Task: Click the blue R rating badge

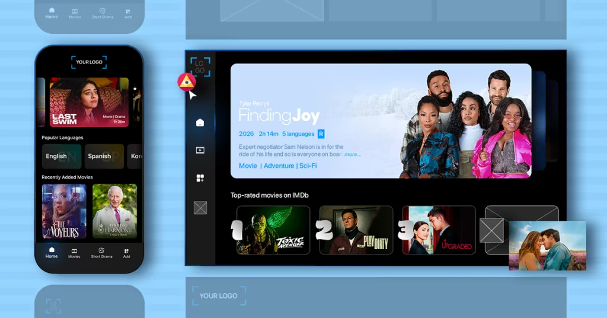Action: tap(321, 133)
